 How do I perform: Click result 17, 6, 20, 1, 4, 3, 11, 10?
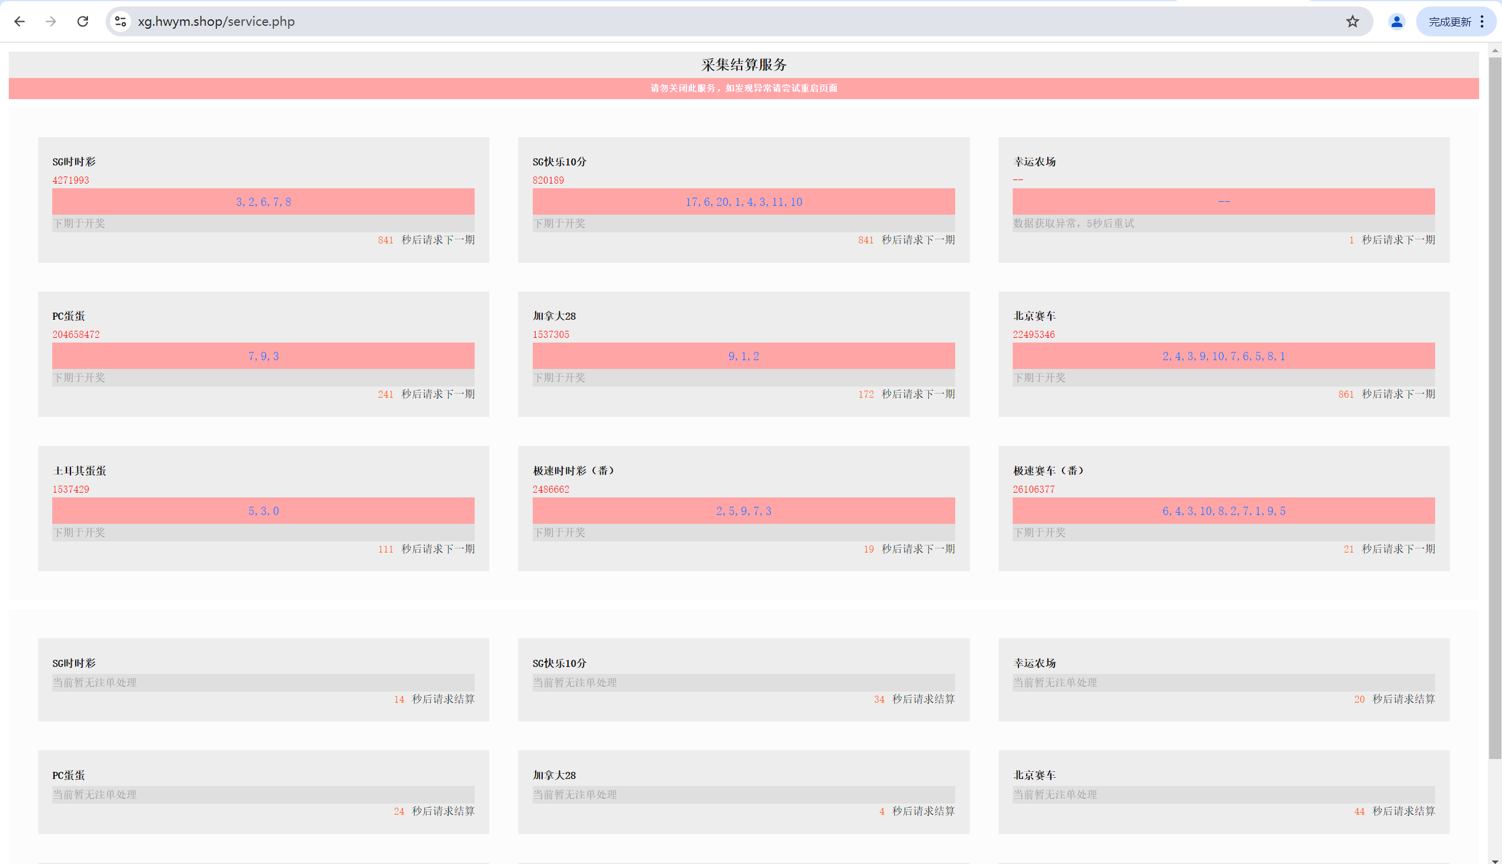(x=743, y=202)
